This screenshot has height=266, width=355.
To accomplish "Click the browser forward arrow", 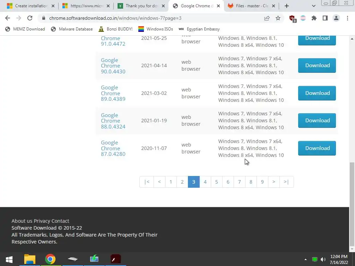I will tap(19, 18).
